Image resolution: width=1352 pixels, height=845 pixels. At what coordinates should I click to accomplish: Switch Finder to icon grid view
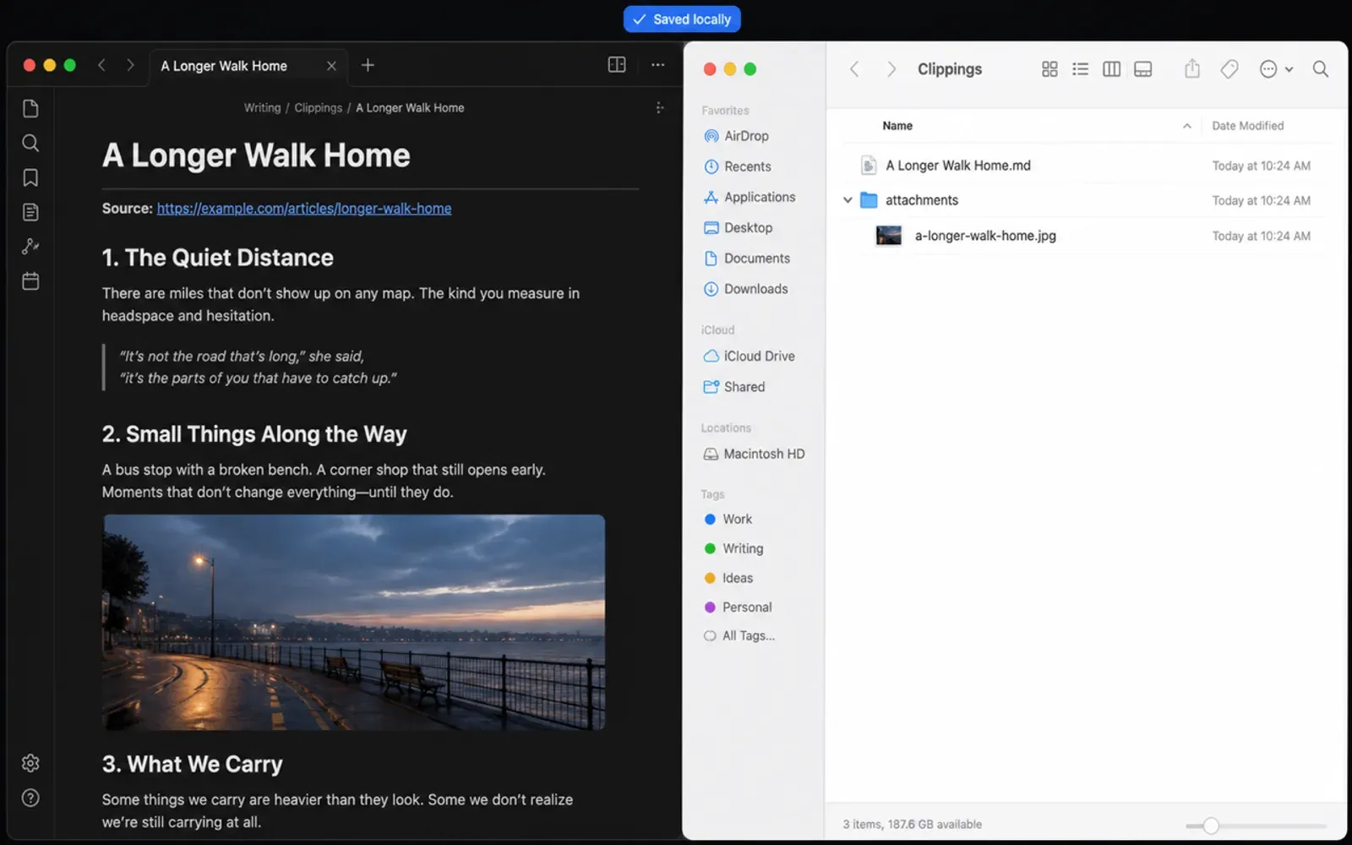(x=1049, y=69)
